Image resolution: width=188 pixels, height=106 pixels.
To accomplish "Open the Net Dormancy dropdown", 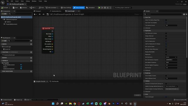I will (171, 57).
